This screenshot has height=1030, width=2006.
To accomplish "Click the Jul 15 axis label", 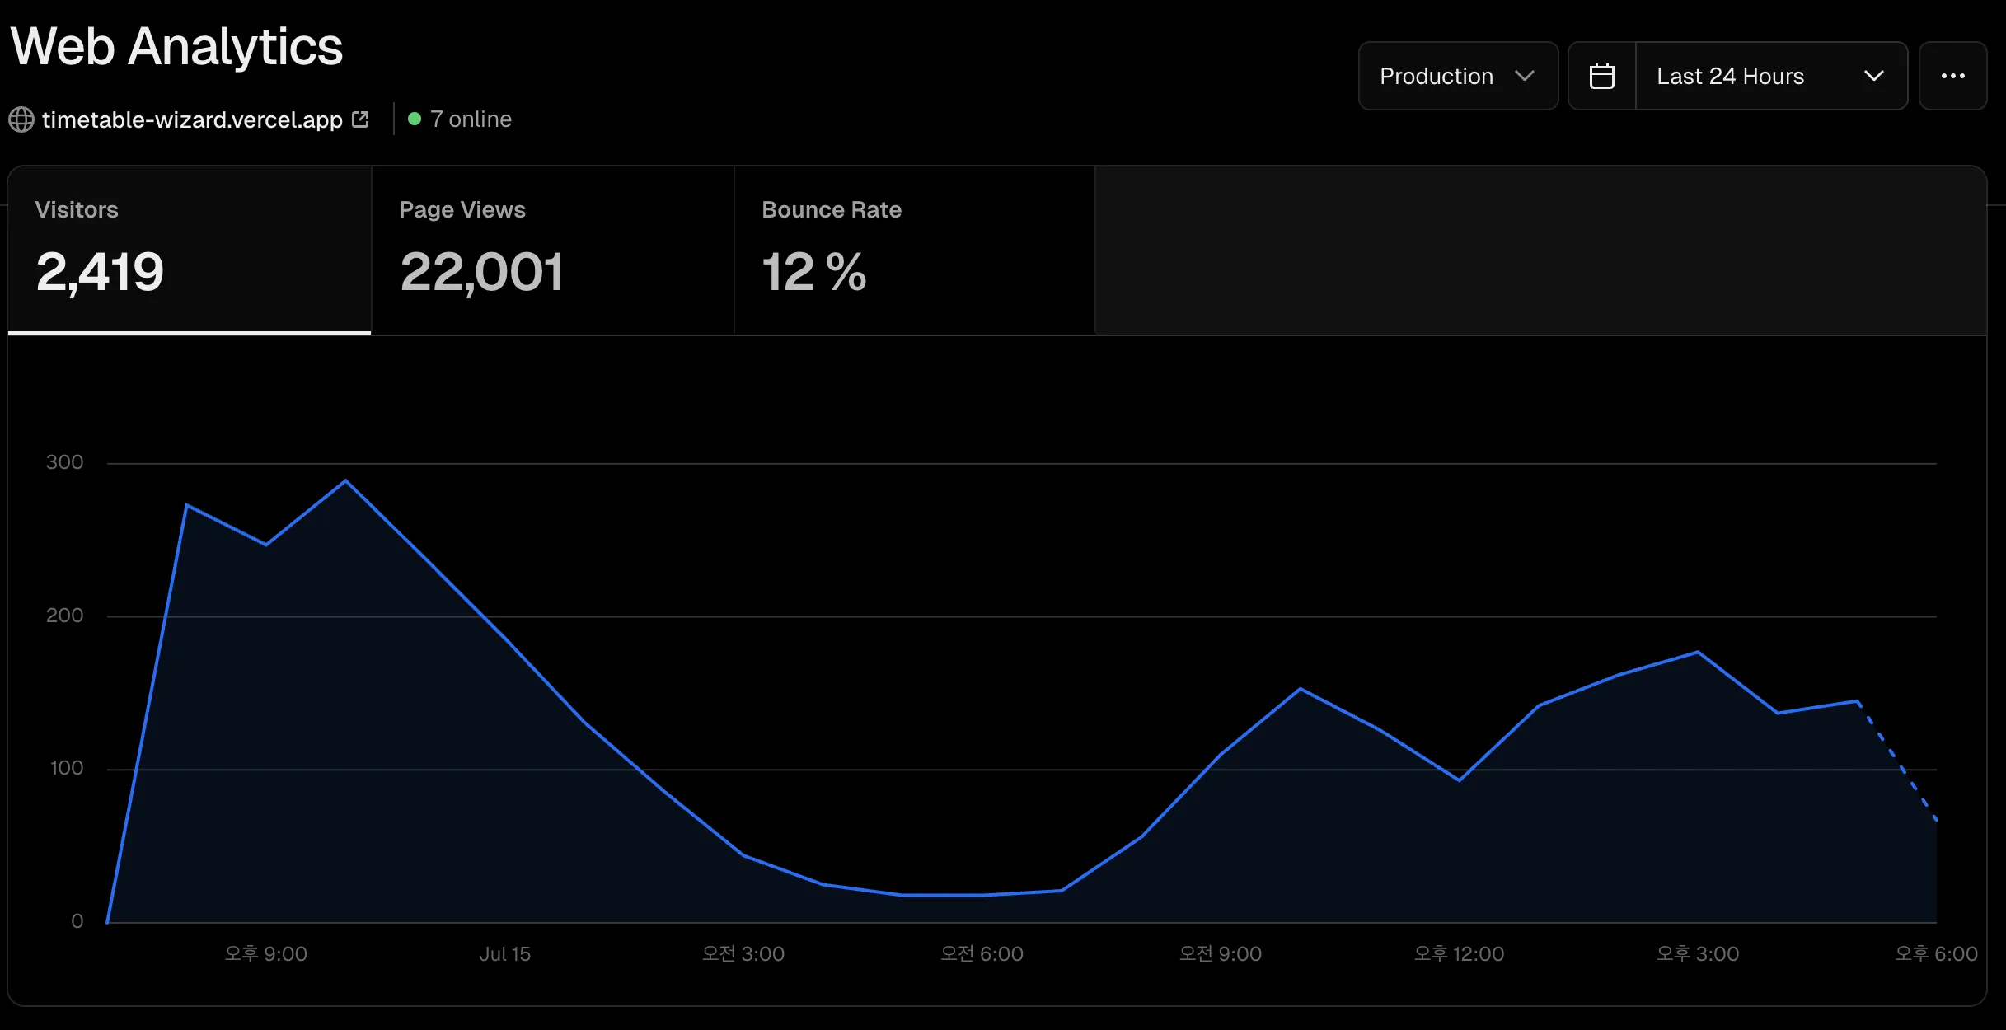I will pyautogui.click(x=504, y=954).
